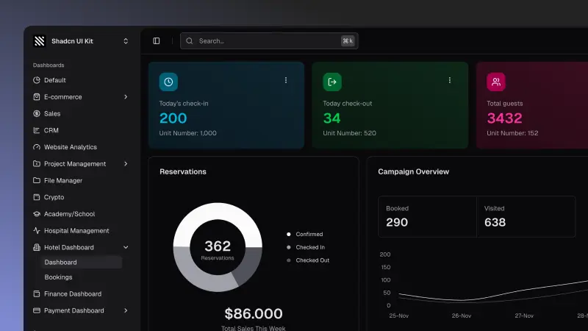Click the 27-Nov axis label
588x331 pixels.
click(524, 316)
